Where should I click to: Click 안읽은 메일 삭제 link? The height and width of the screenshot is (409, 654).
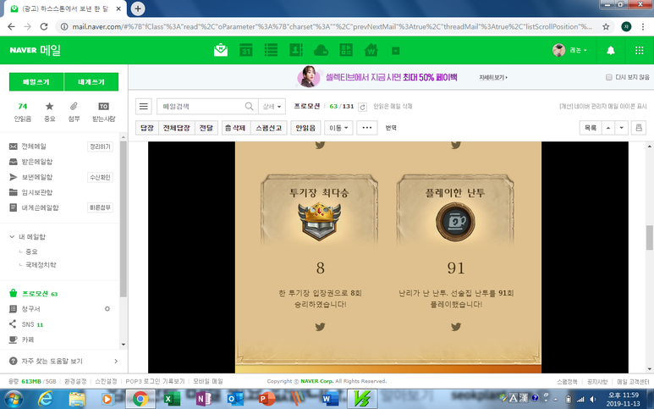393,107
